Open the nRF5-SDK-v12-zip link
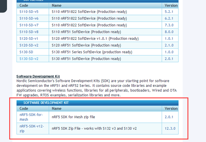206x142 pixels. click(x=32, y=128)
